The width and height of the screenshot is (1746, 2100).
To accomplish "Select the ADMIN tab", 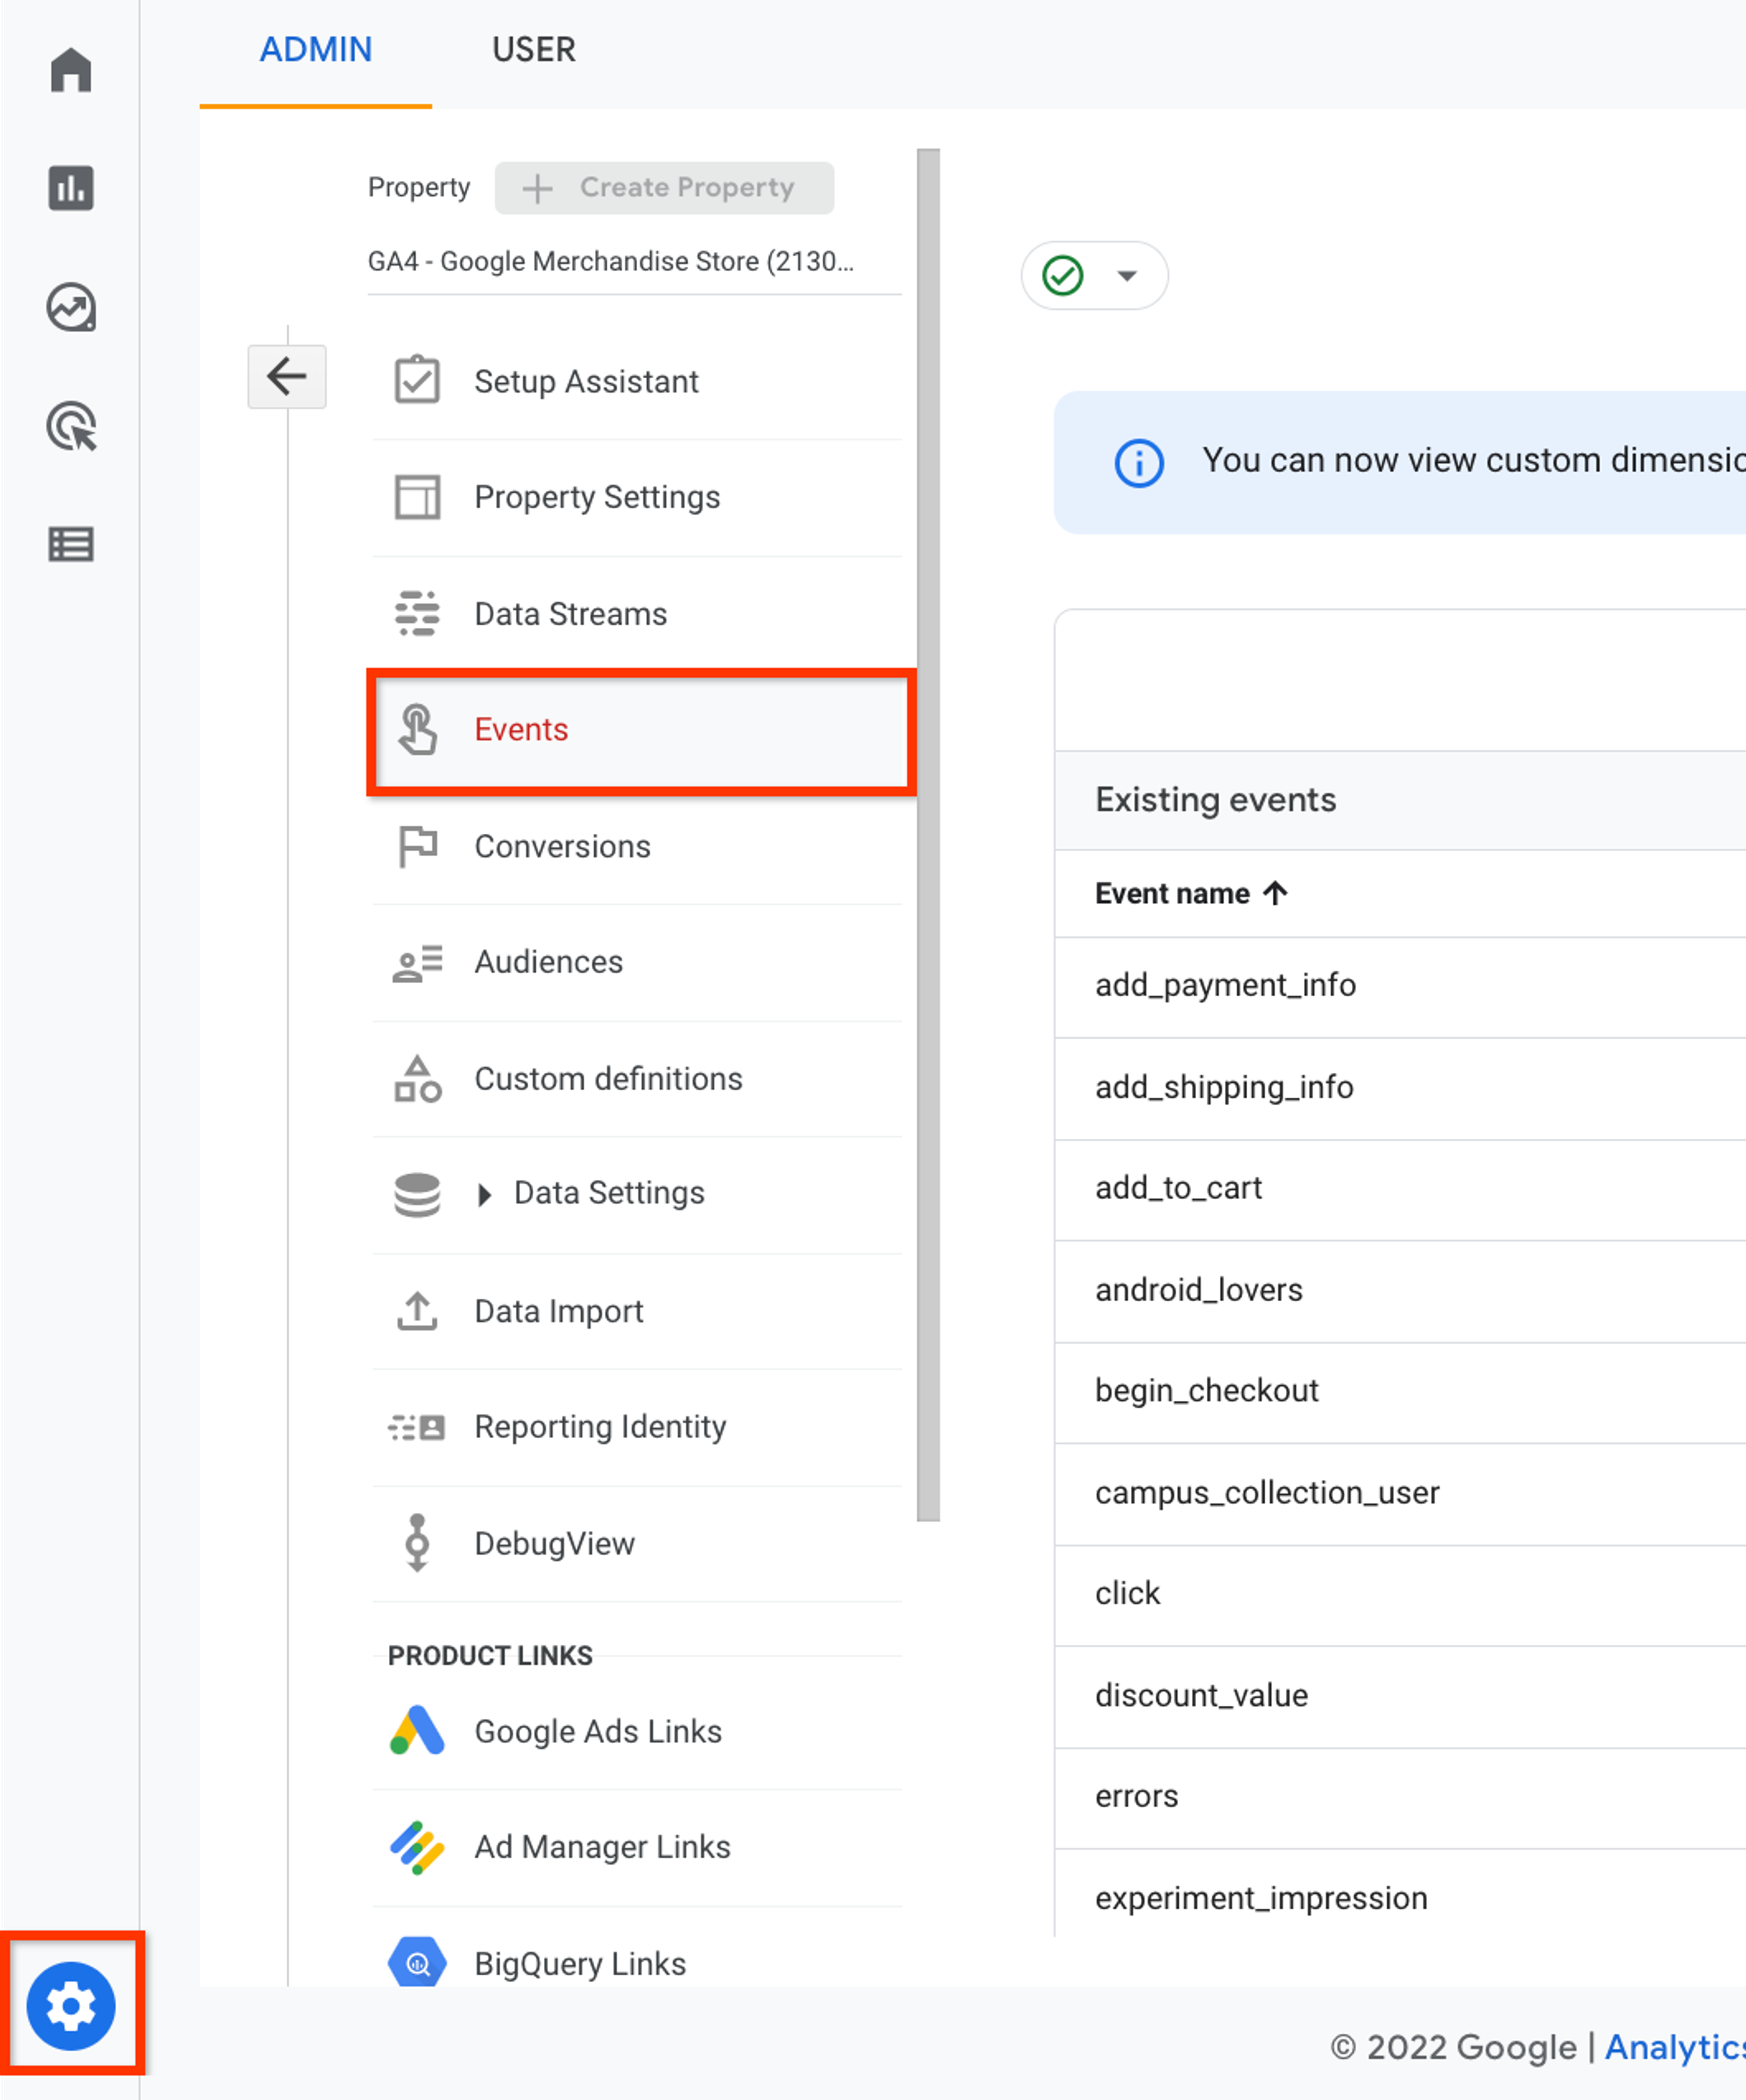I will (316, 50).
